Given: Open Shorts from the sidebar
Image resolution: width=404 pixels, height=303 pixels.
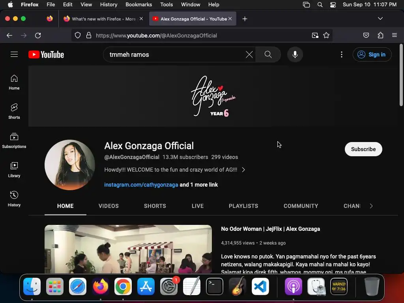Looking at the screenshot, I should [x=14, y=111].
